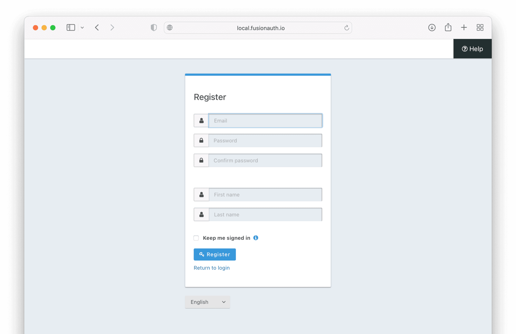The width and height of the screenshot is (516, 334).
Task: Open the sidebar options dropdown chevron
Action: [82, 28]
